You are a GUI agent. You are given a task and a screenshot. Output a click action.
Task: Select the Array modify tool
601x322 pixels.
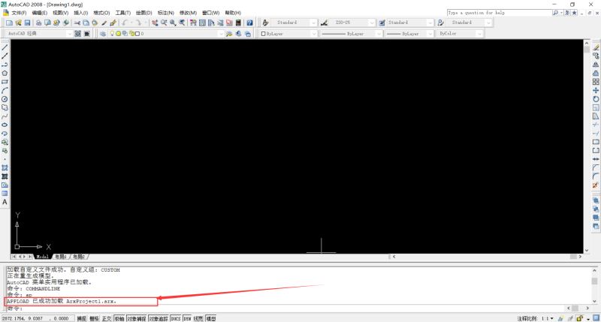point(596,82)
